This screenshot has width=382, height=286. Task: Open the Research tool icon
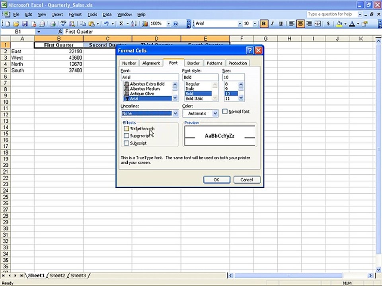72,23
